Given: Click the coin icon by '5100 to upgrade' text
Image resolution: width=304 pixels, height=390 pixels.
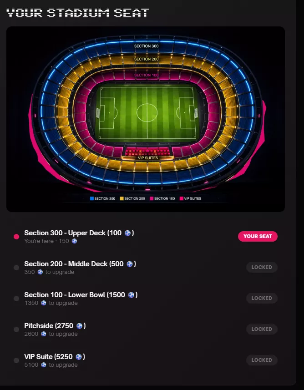Looking at the screenshot, I should tap(44, 365).
